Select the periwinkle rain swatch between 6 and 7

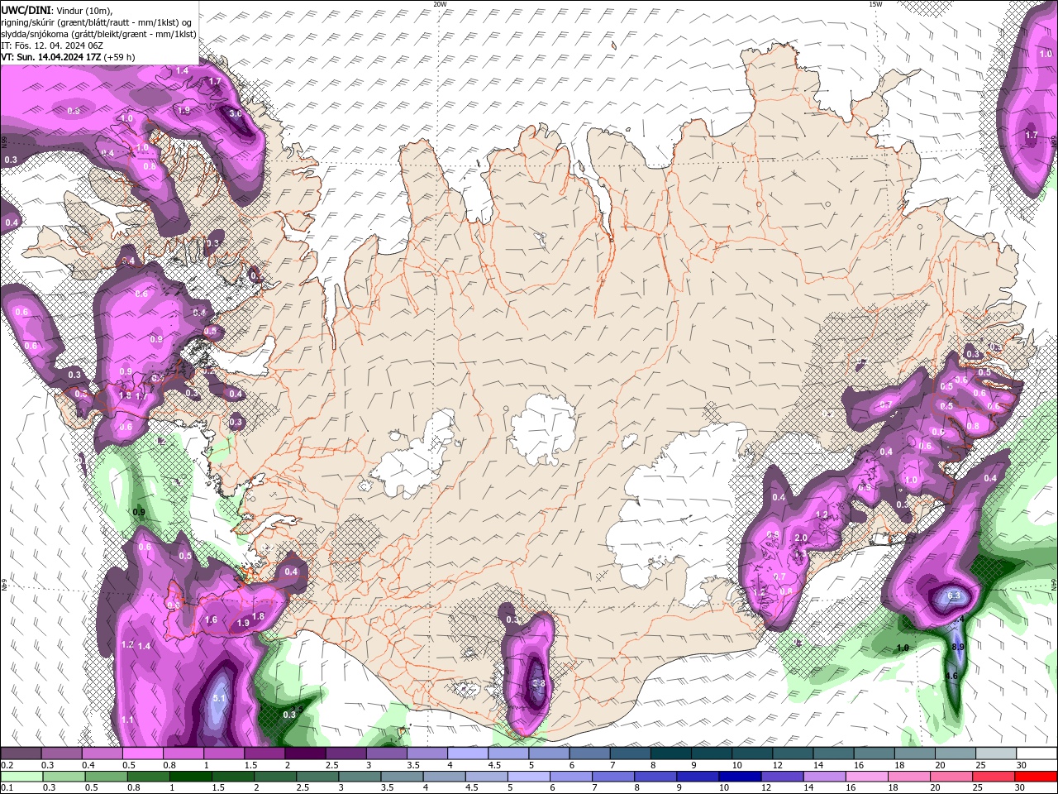[570, 776]
